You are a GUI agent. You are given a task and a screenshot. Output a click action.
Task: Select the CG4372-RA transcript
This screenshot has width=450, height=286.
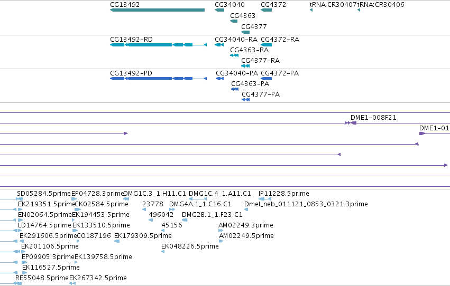267,45
